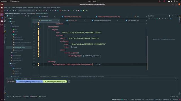Viewport: 181px width, 101px height.
Task: Click the Database panel settings gear
Action: [169, 16]
